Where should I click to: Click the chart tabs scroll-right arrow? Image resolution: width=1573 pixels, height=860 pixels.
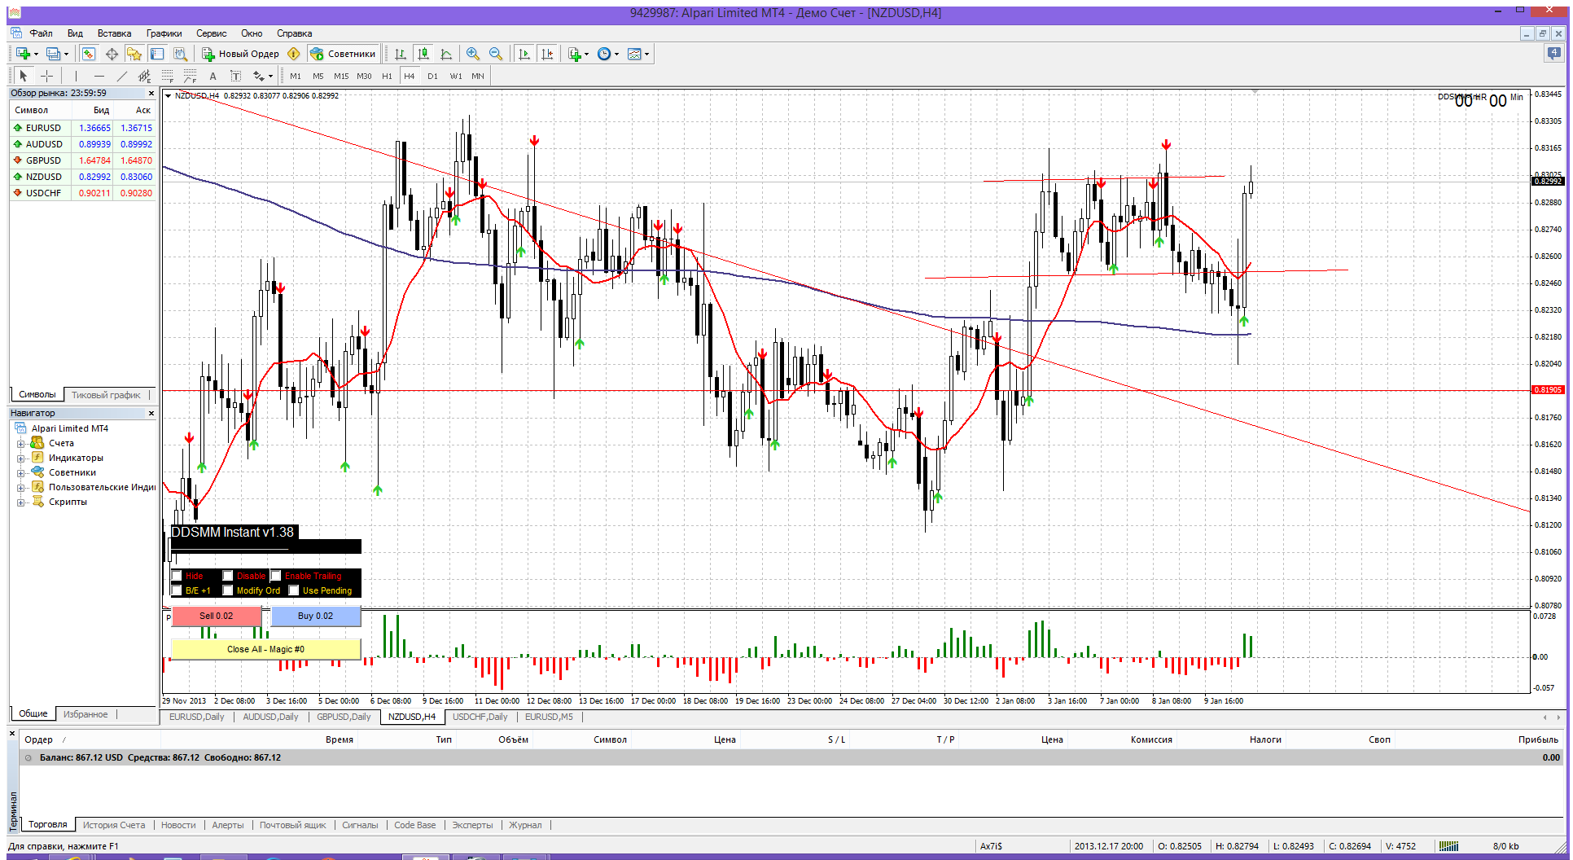1558,717
